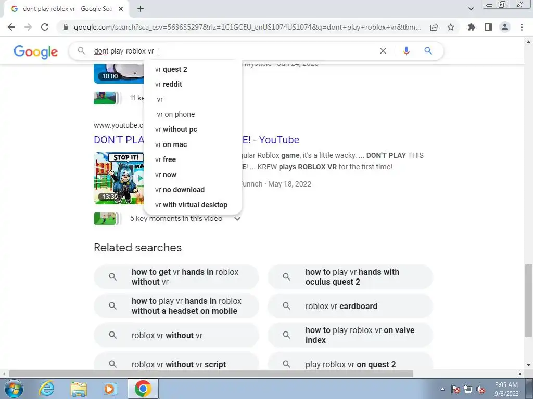The width and height of the screenshot is (533, 399).
Task: Click the Google logo
Action: 36,52
